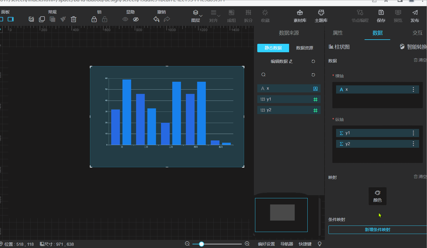Undo the last action
The width and height of the screenshot is (427, 248).
tap(157, 19)
